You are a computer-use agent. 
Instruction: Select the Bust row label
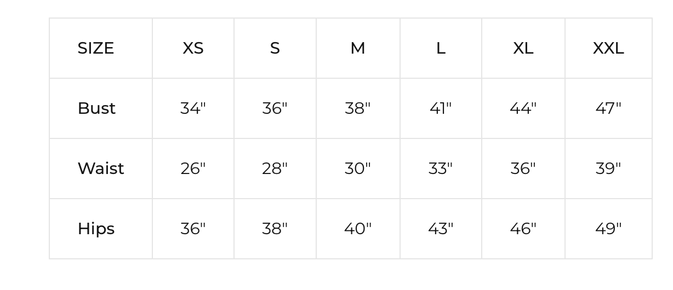96,108
